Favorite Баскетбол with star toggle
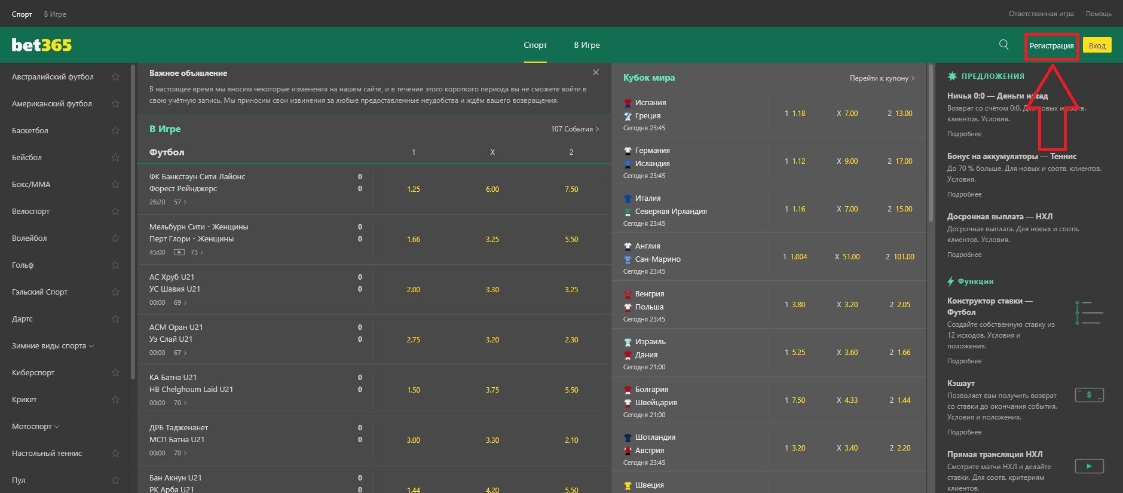 tap(115, 131)
